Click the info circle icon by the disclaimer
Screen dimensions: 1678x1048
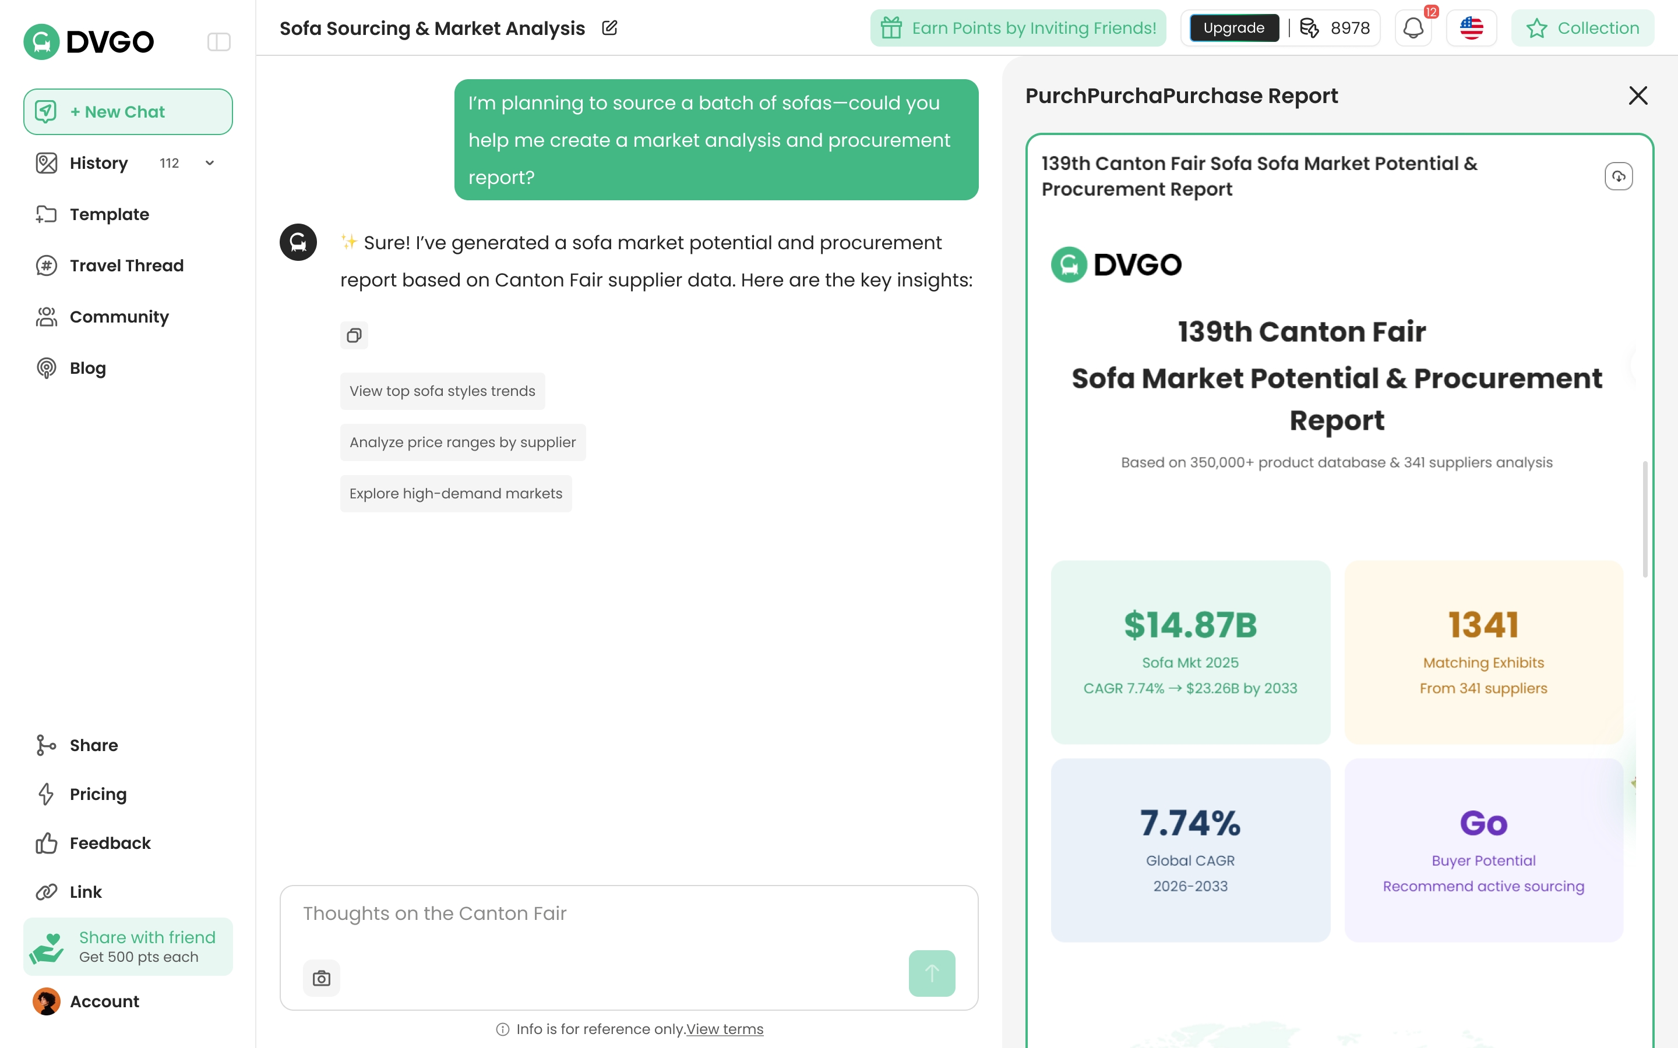[503, 1029]
